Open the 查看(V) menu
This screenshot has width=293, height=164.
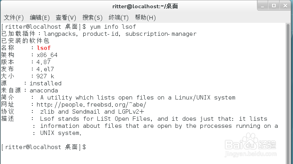tap(66, 18)
